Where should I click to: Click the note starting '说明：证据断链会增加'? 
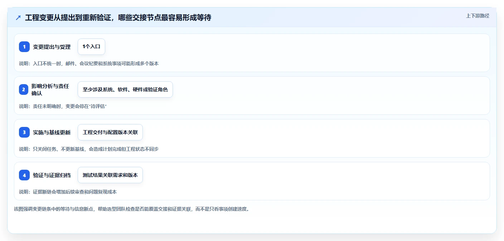click(x=68, y=192)
